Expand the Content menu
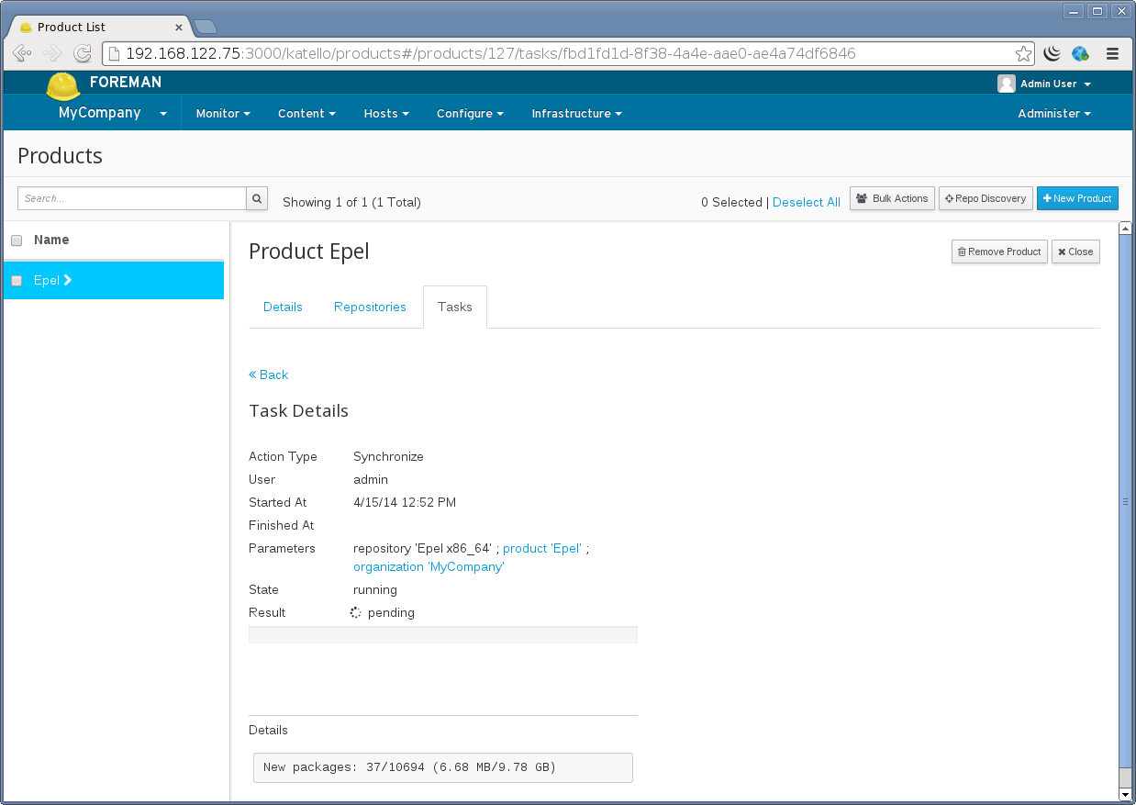1136x805 pixels. [x=306, y=114]
